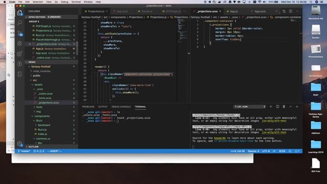Open Docker drive icon on desktop

coord(316,32)
